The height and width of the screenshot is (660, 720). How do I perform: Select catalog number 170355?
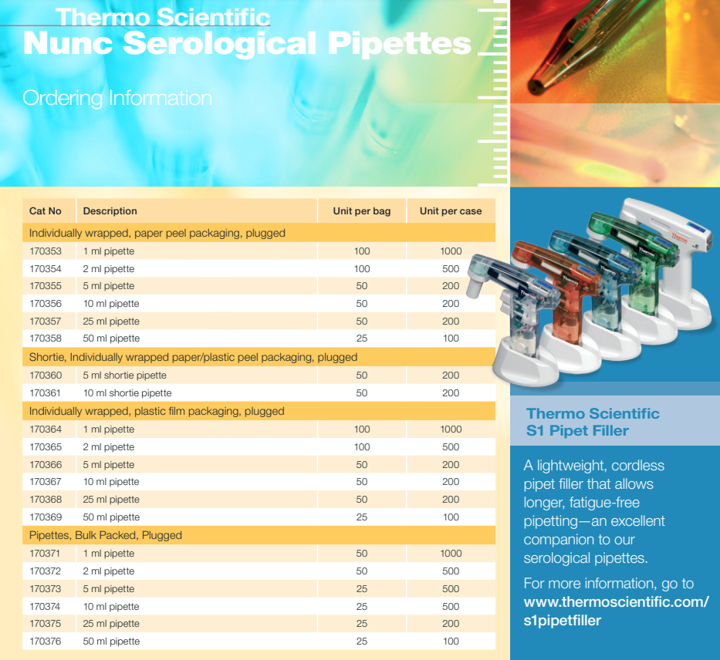46,286
